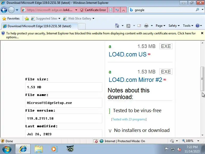Expand the Home button dropdown arrow

click(x=122, y=26)
